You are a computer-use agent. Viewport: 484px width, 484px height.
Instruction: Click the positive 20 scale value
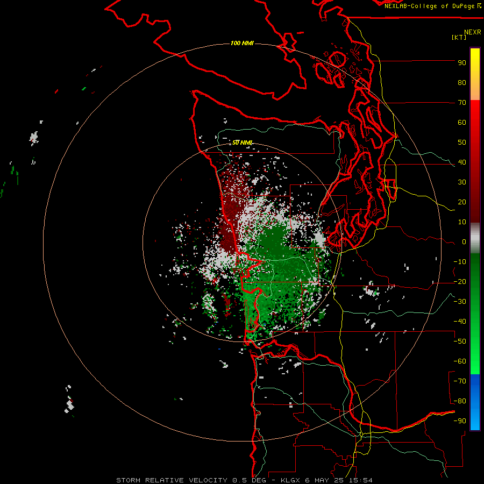coord(462,202)
